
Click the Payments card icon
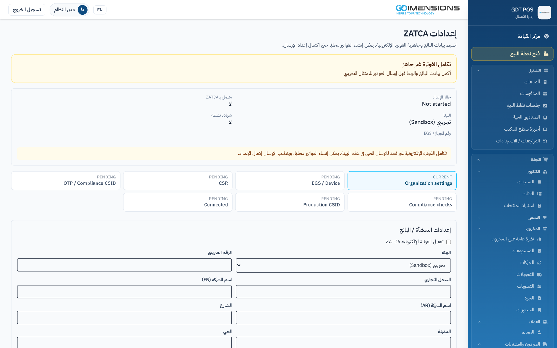tap(545, 94)
